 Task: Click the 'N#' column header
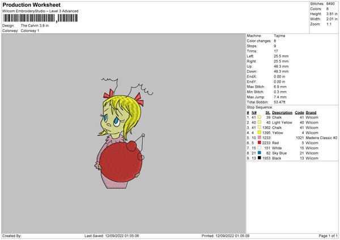pyautogui.click(x=254, y=113)
